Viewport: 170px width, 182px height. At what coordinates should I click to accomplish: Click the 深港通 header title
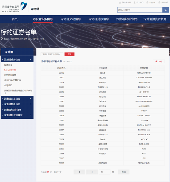pyautogui.click(x=35, y=9)
